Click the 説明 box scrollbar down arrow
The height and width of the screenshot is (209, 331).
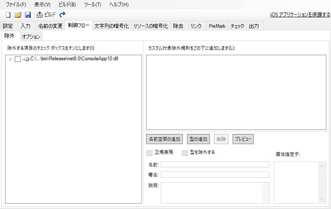click(x=266, y=200)
